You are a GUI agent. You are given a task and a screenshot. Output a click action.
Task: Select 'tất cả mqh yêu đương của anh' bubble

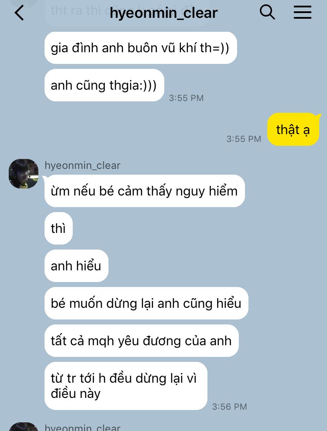pos(141,341)
